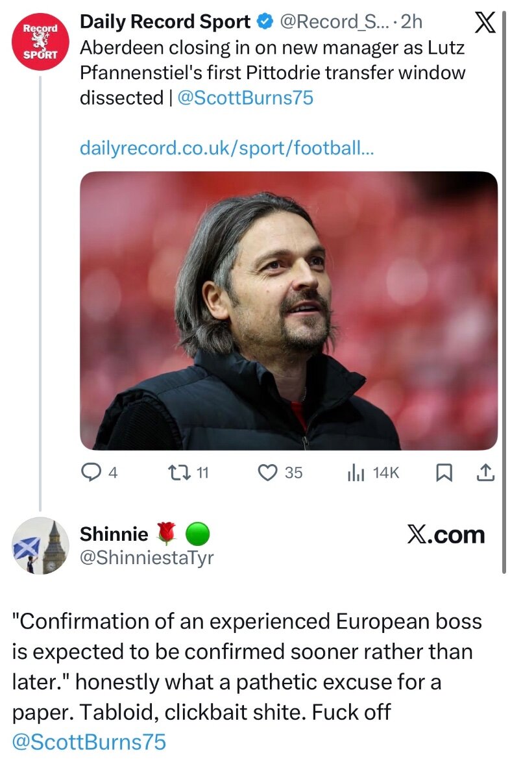Image resolution: width=510 pixels, height=779 pixels.
Task: Click the Shinnie display name
Action: [114, 534]
